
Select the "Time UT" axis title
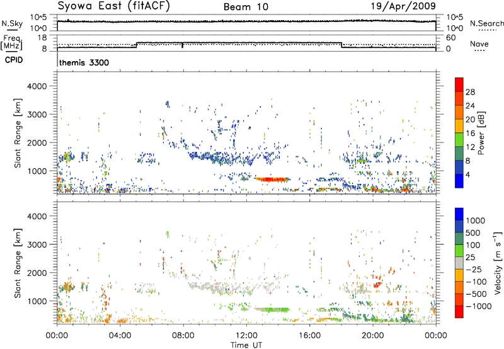tap(246, 345)
